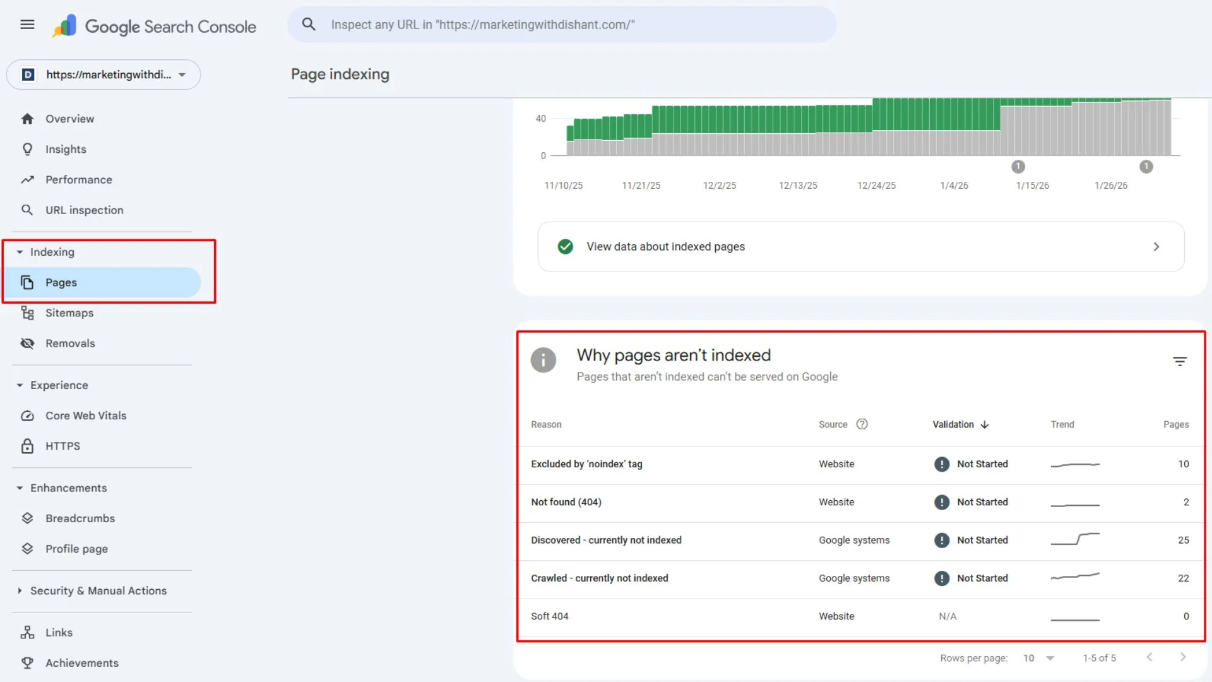Viewport: 1212px width, 682px height.
Task: Click the Insights lightbulb icon
Action: [28, 149]
